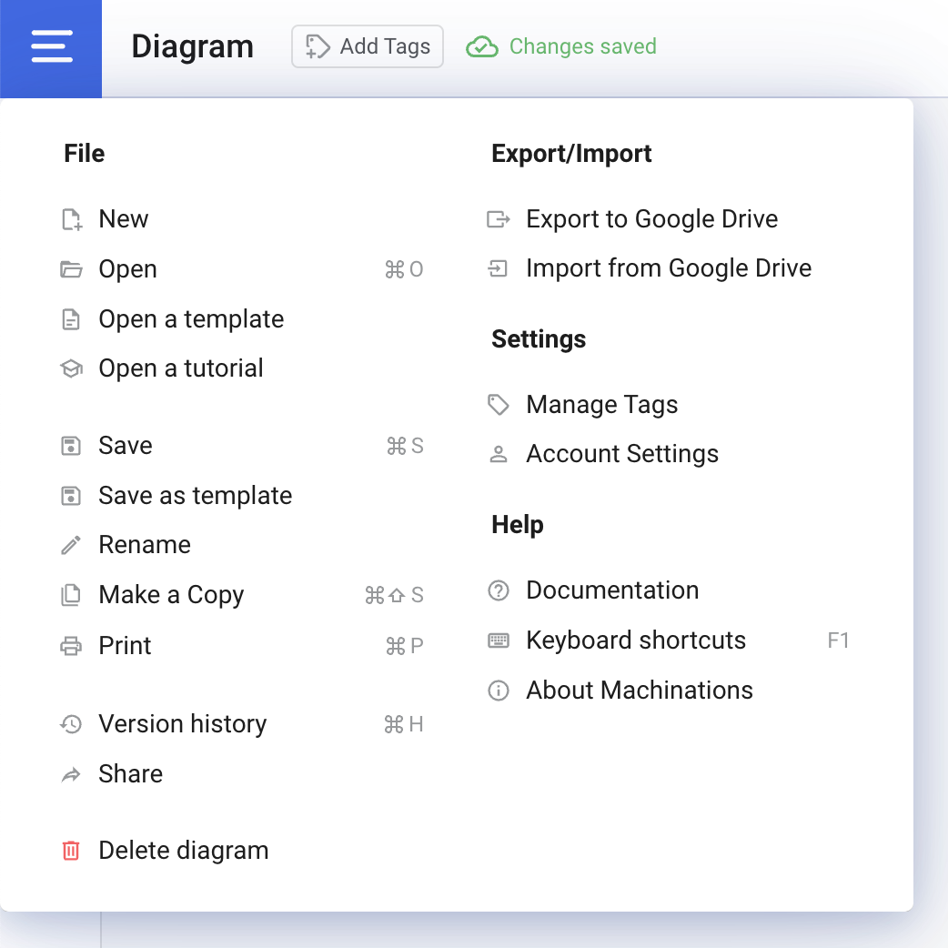This screenshot has width=948, height=948.
Task: Click the info icon for About Machinations
Action: point(499,691)
